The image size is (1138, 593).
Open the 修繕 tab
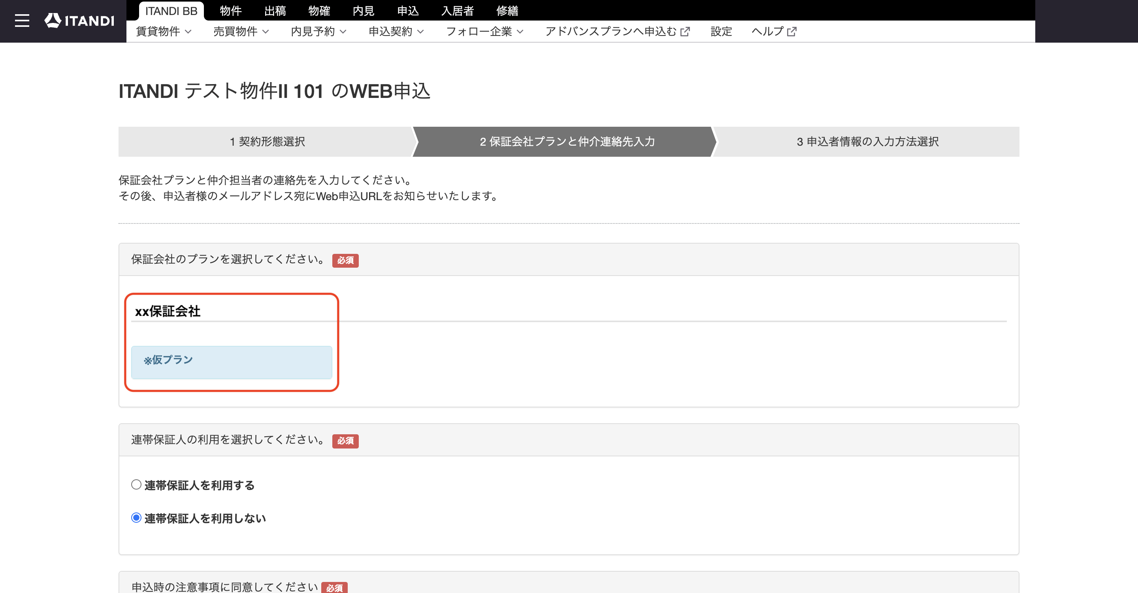[507, 11]
